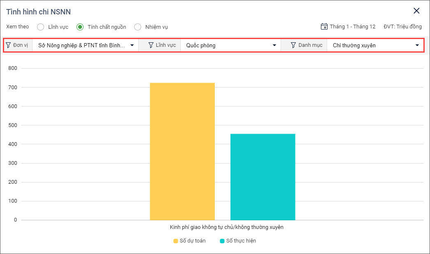The width and height of the screenshot is (430, 254).
Task: Click the funnel icon beside Danh mục filter
Action: (x=293, y=45)
